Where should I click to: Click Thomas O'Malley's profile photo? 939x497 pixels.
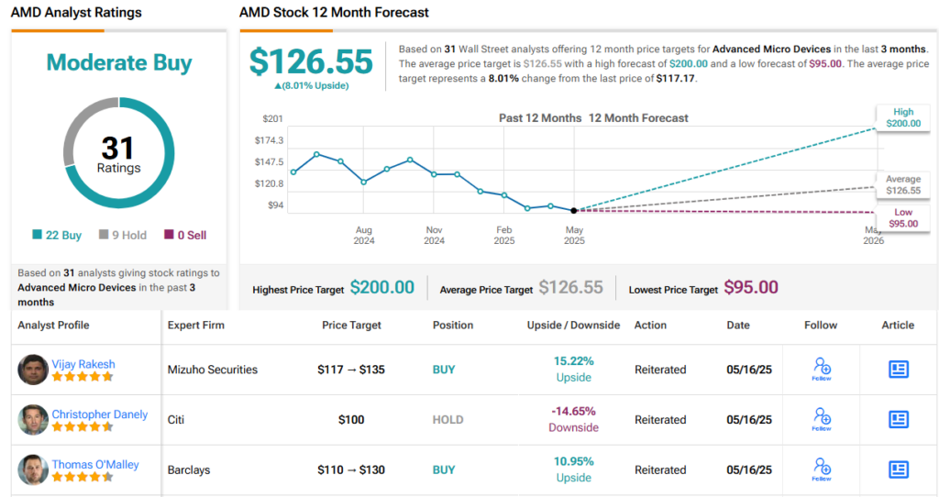(x=33, y=470)
